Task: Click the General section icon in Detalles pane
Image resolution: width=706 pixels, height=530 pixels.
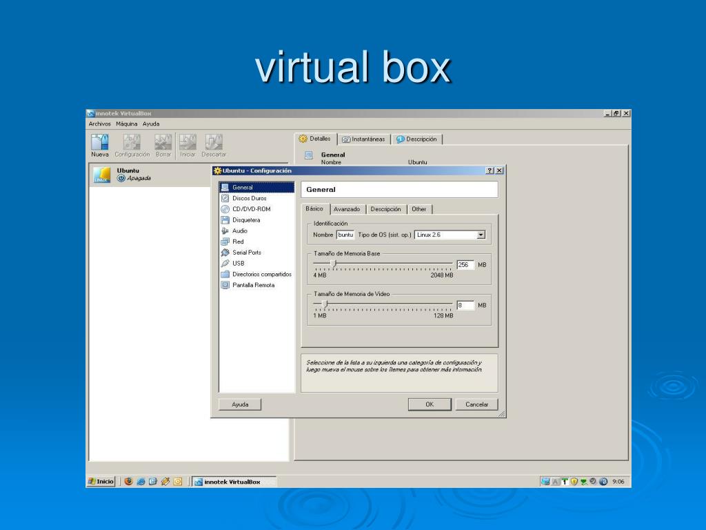Action: [308, 155]
